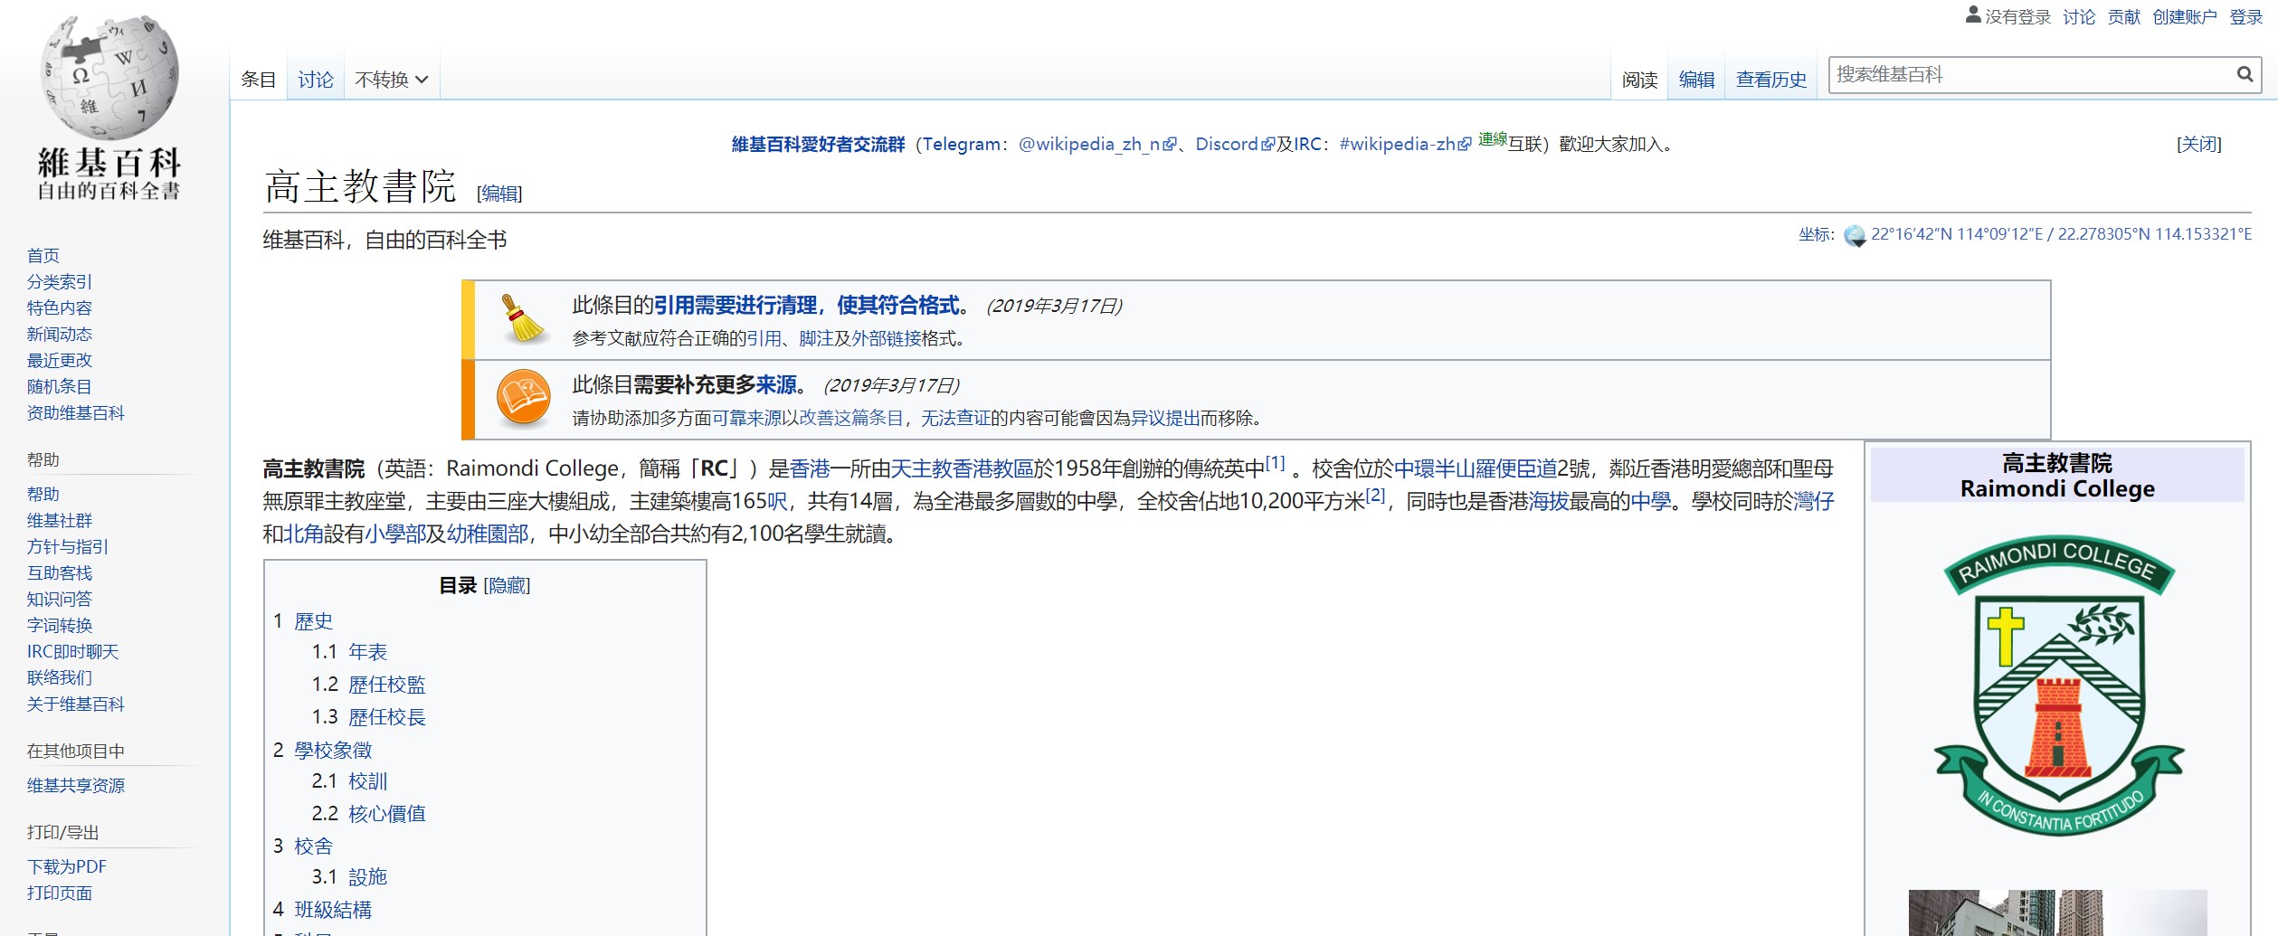Open 特色内容 sidebar link
Image resolution: width=2278 pixels, height=936 pixels.
pyautogui.click(x=60, y=308)
